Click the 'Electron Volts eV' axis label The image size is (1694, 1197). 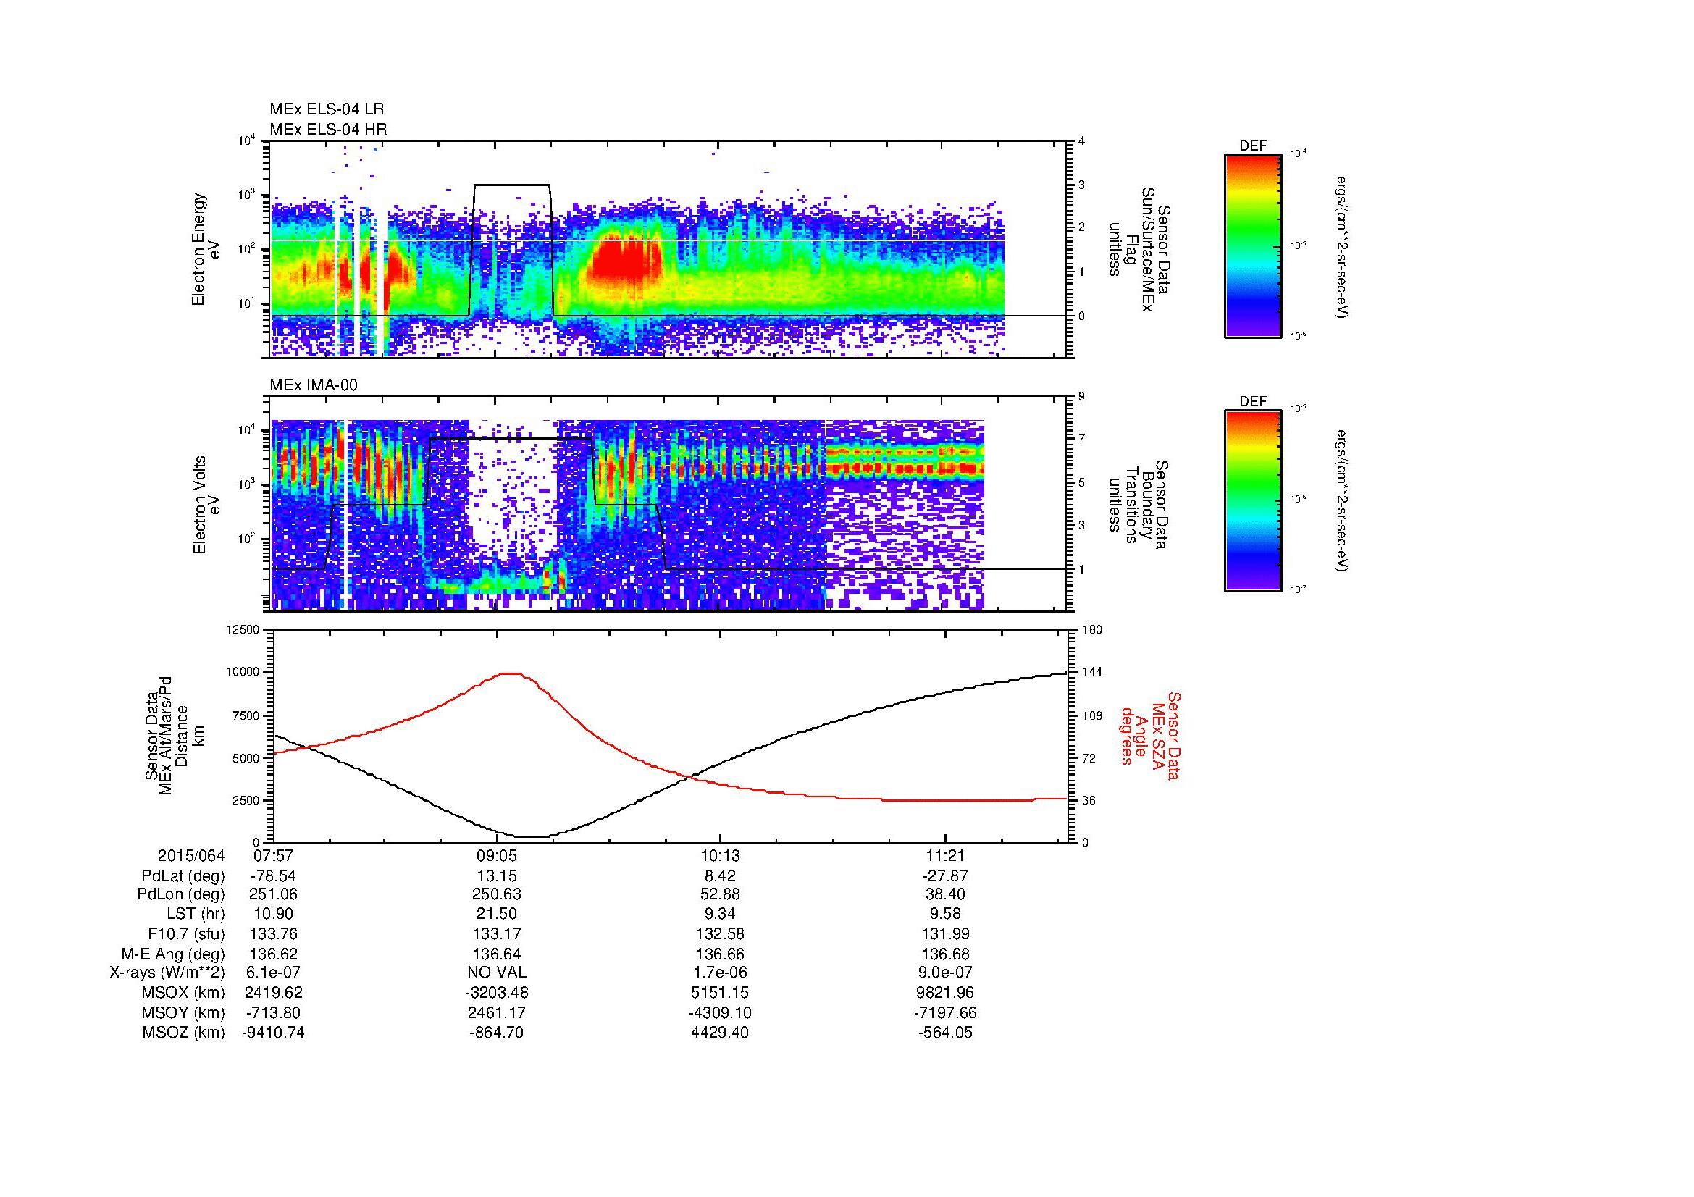coord(206,505)
